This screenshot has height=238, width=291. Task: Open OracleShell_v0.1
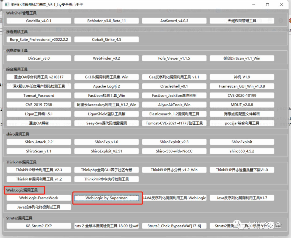pos(174,86)
